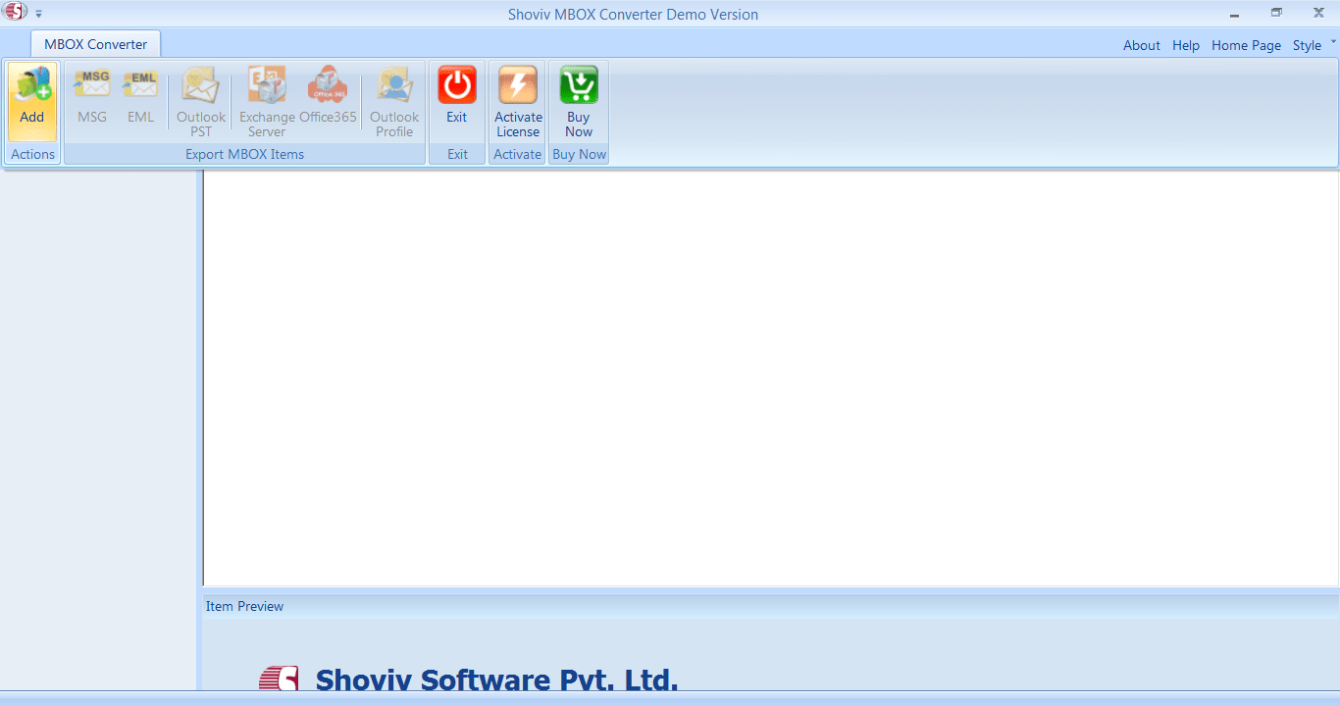Export items to EML format

(x=140, y=95)
